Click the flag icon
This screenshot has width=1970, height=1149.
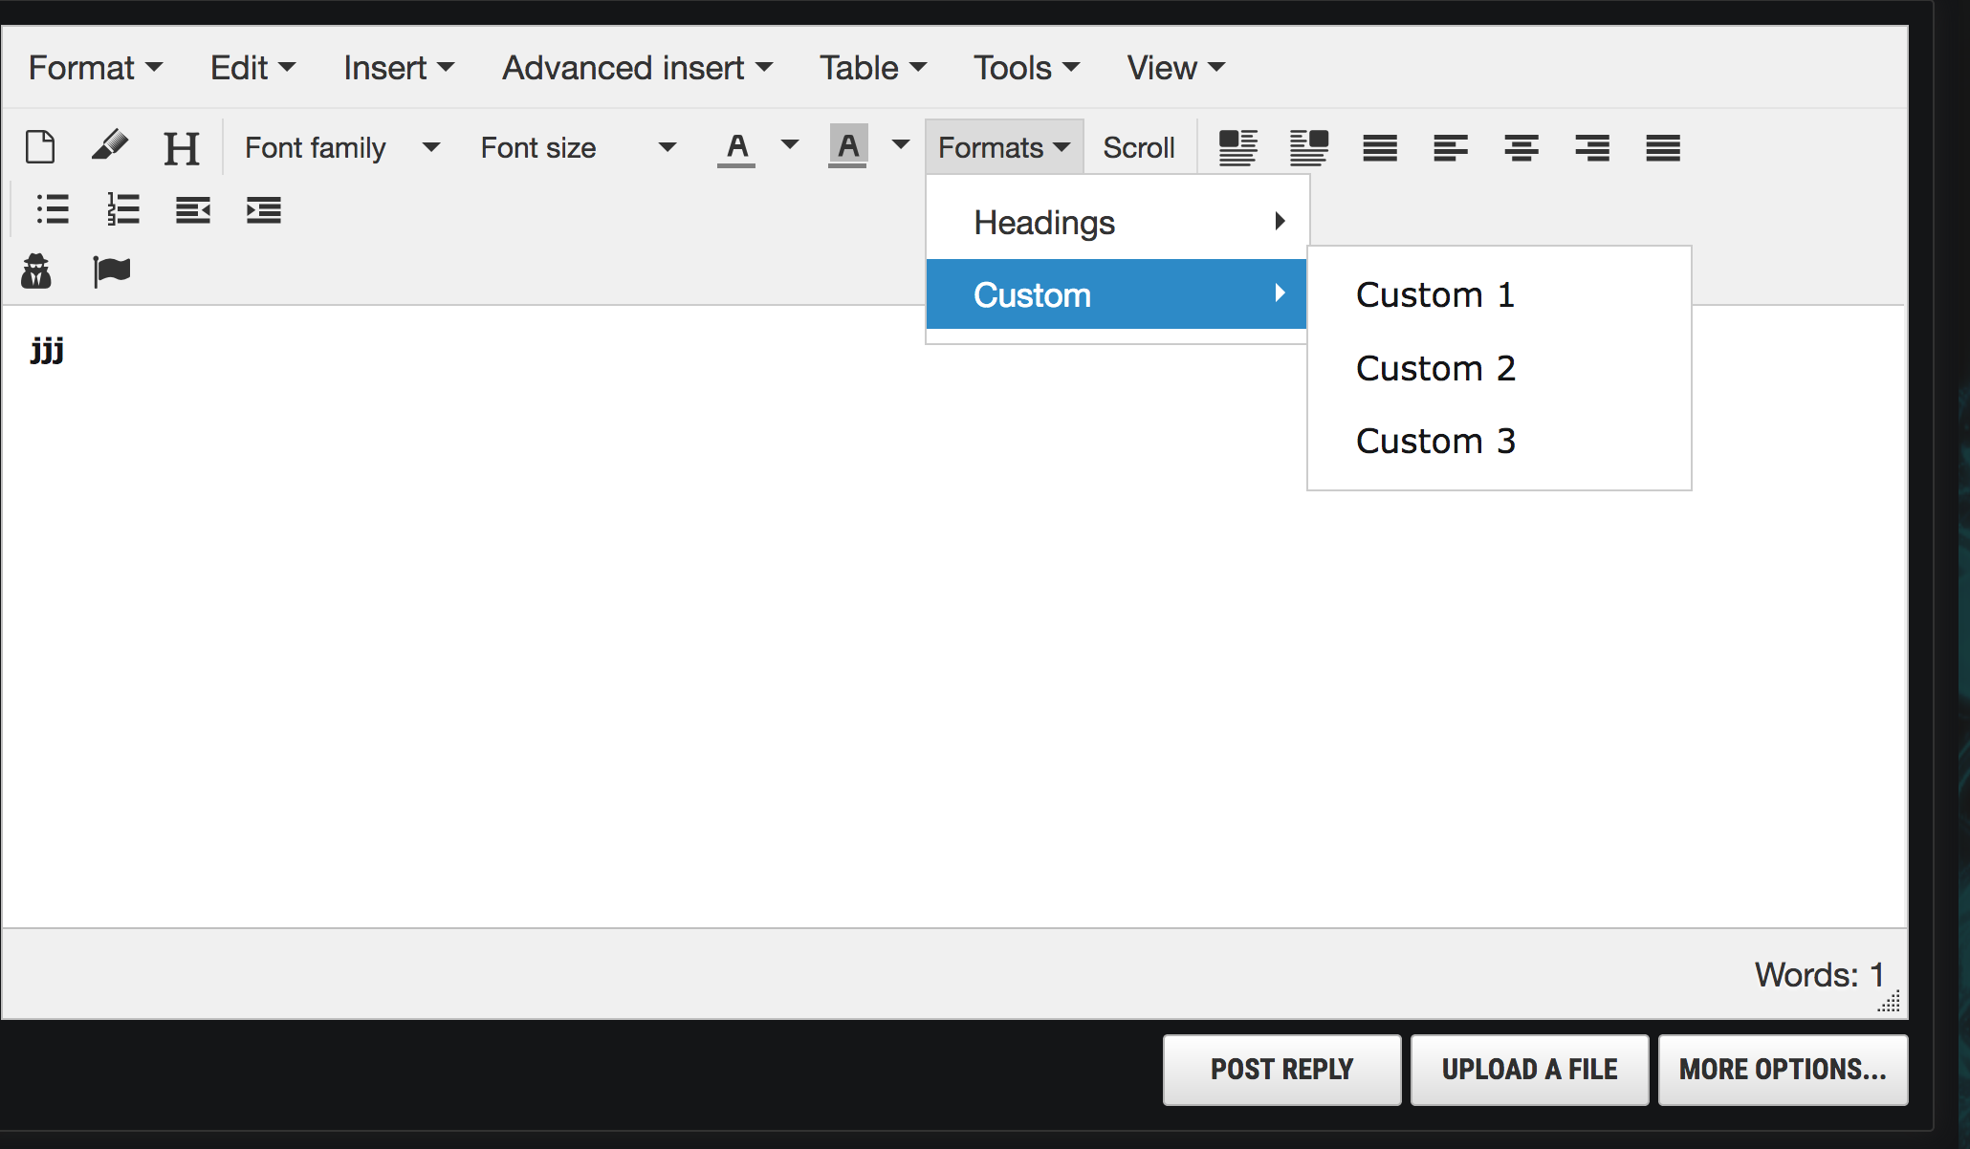click(x=111, y=271)
